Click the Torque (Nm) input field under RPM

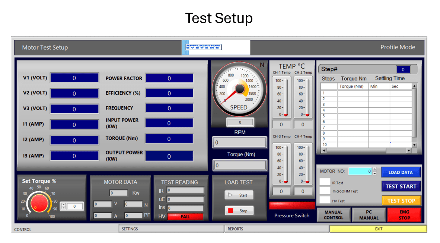[239, 165]
